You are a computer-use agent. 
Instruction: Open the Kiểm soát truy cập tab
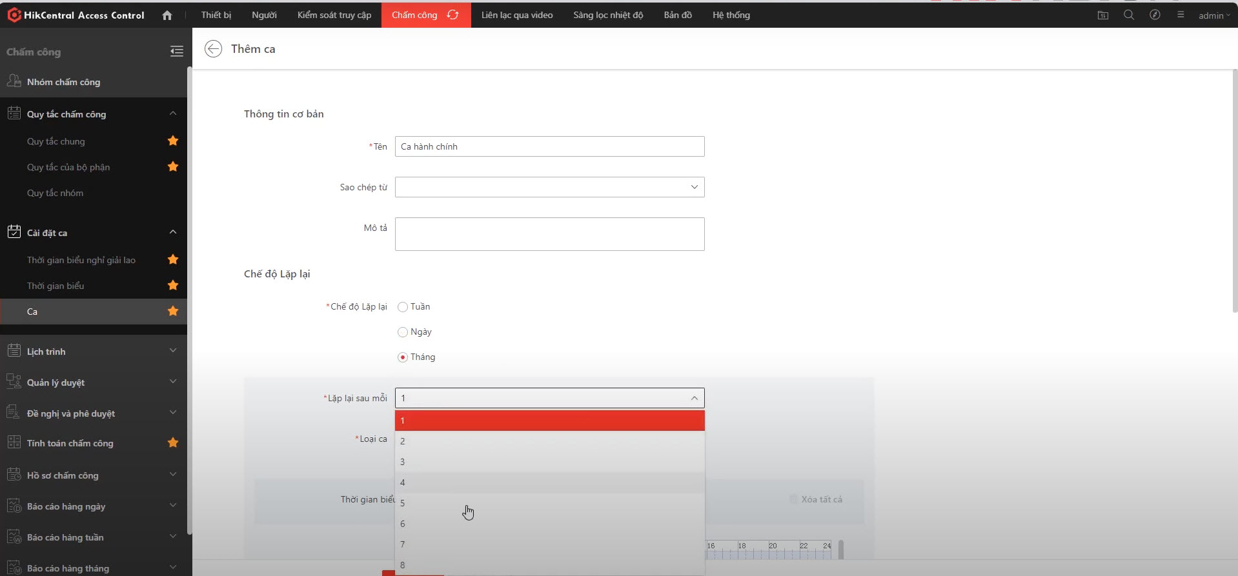tap(334, 15)
